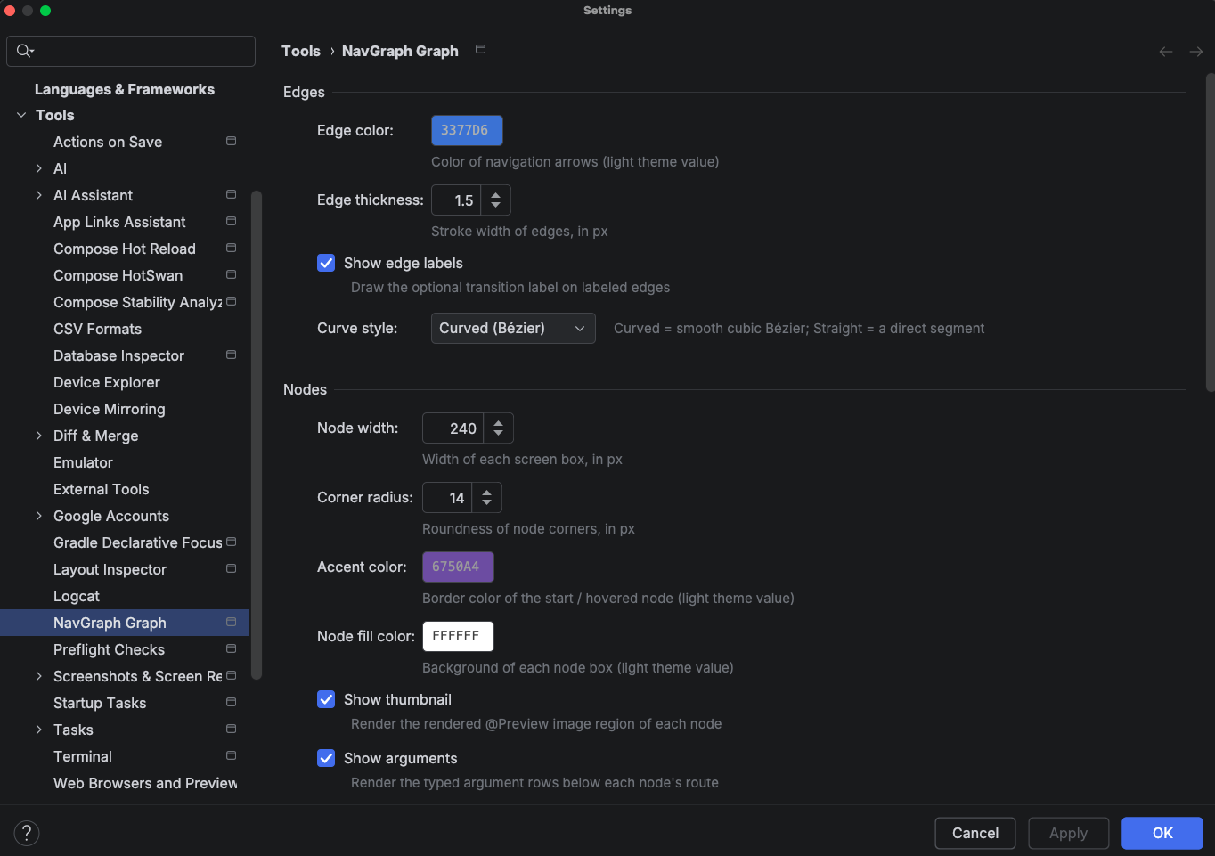
Task: Click project-level icon next to Terminal
Action: pos(232,755)
